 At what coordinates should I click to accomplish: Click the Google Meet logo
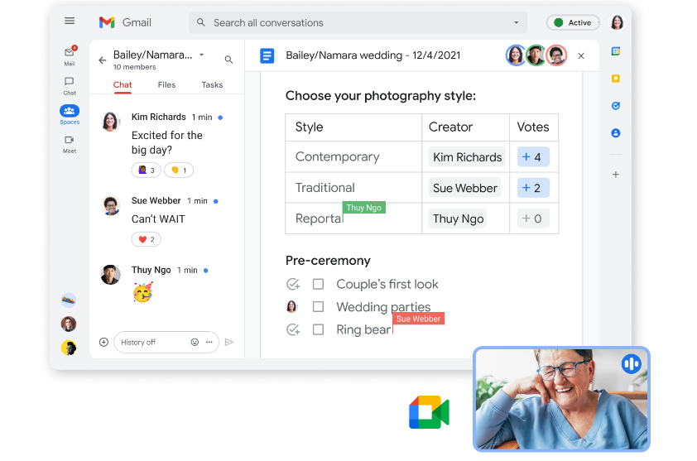tap(429, 412)
